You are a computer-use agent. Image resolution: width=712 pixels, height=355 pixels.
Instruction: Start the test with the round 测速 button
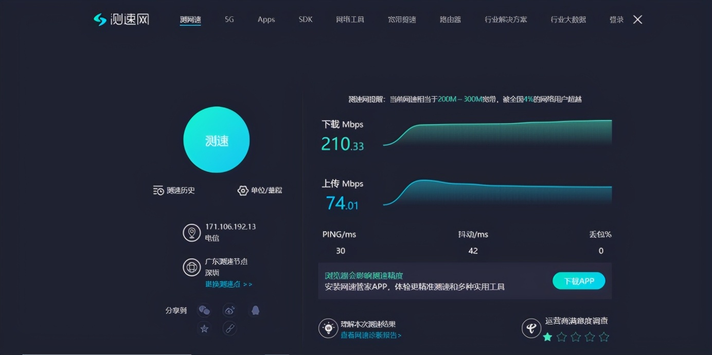[x=217, y=140]
